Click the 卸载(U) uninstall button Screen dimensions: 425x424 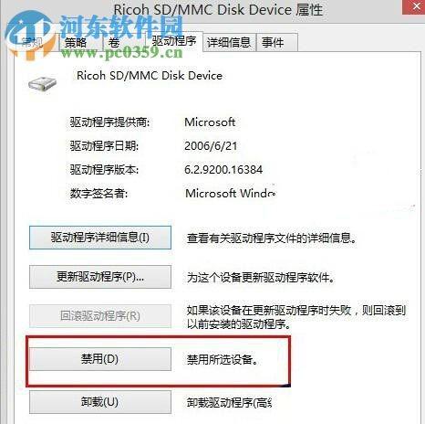(x=100, y=402)
